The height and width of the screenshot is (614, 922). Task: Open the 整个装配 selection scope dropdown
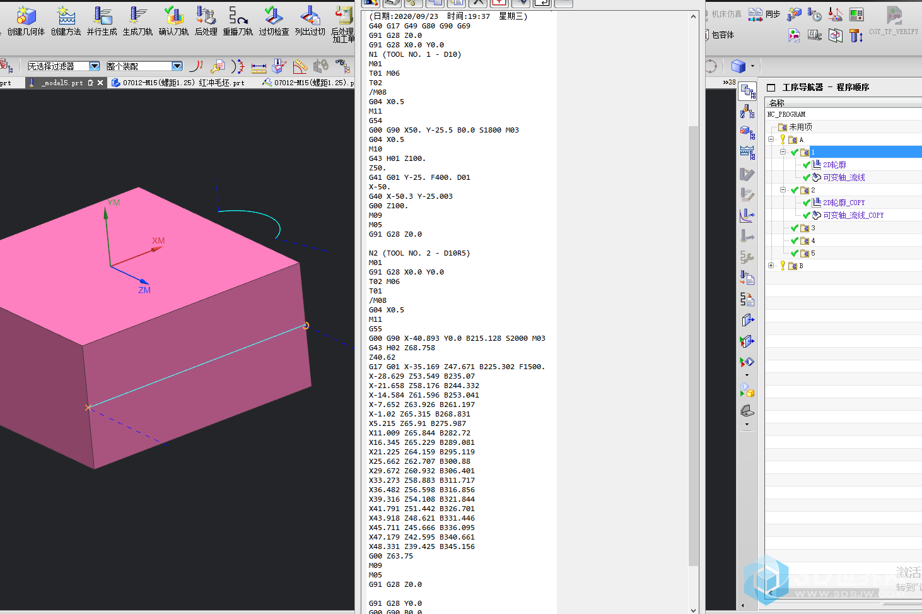click(x=177, y=66)
